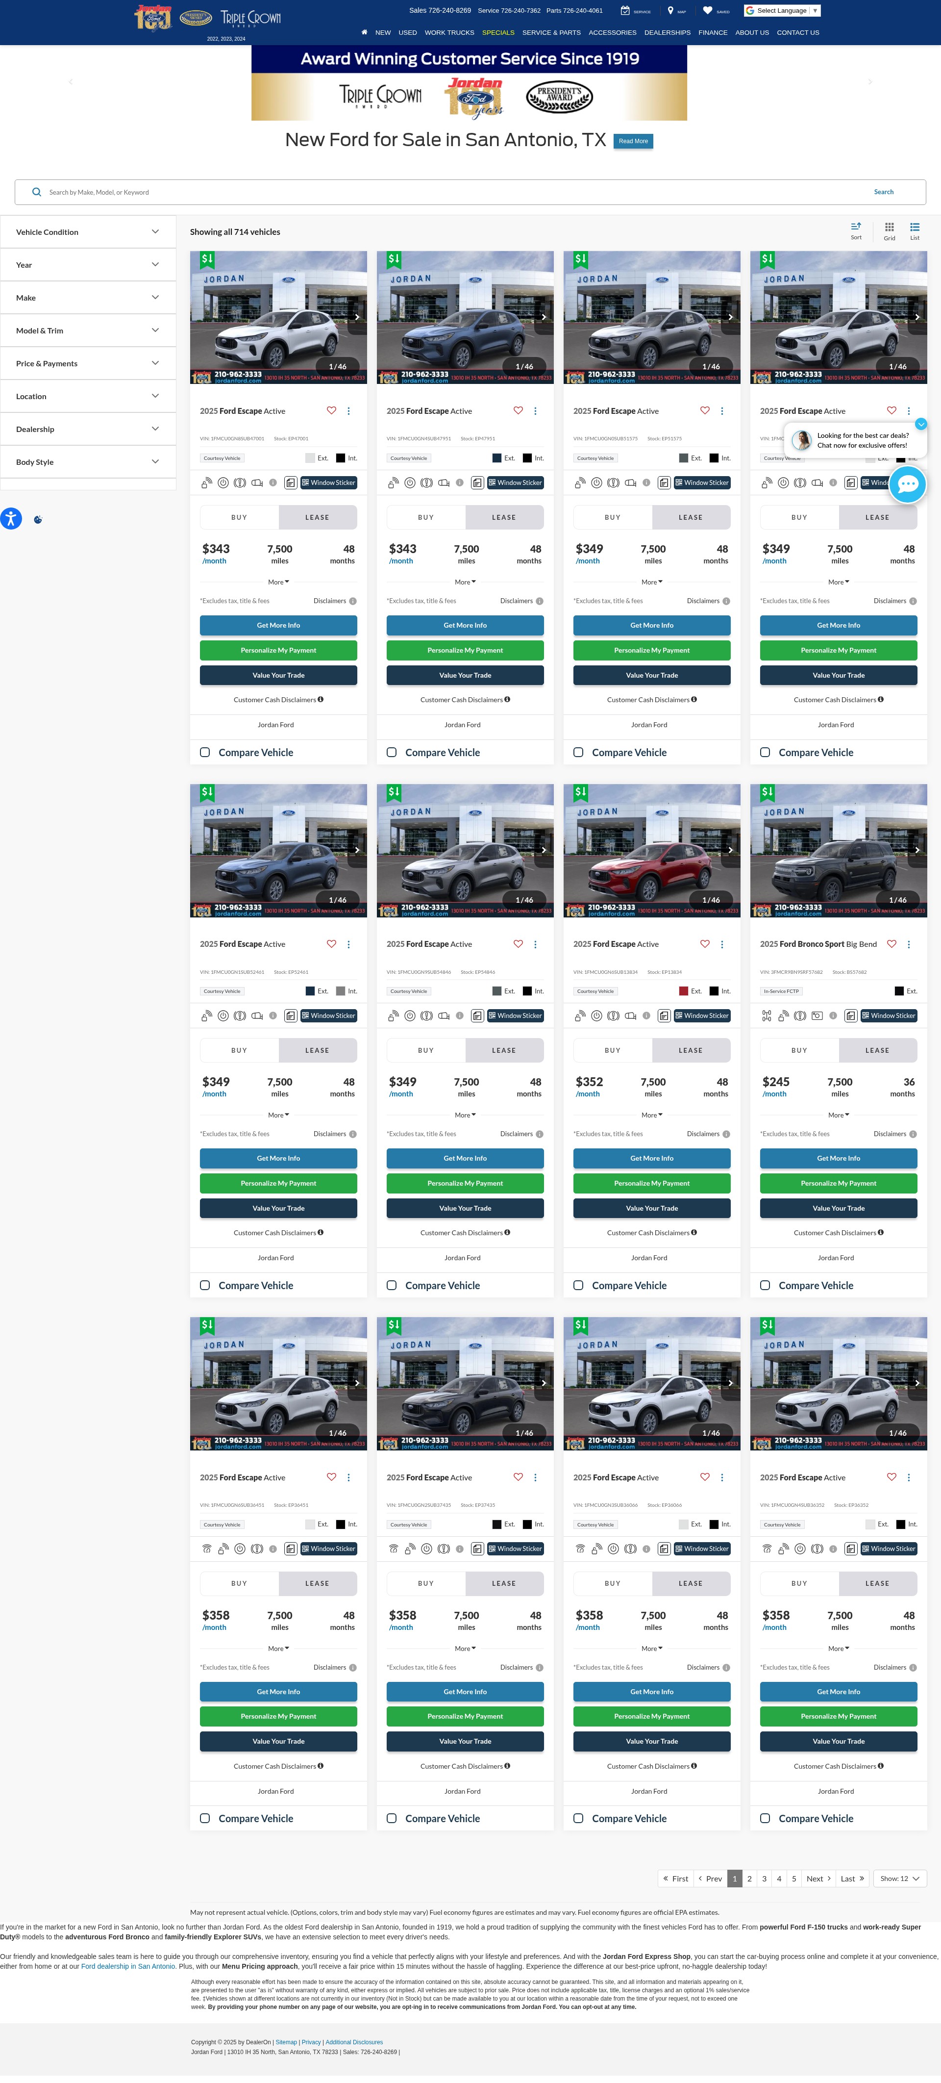The width and height of the screenshot is (941, 2083).
Task: Expand the Price & Payments filter
Action: point(88,363)
